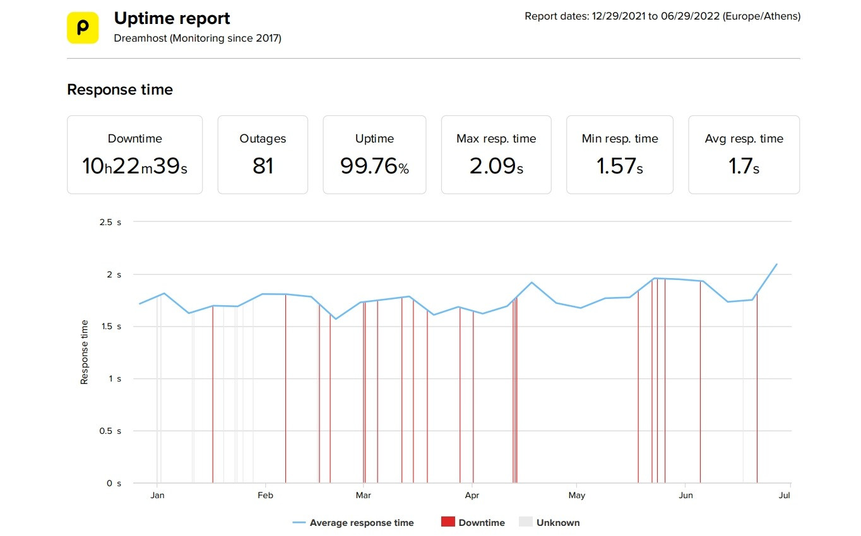The height and width of the screenshot is (536, 861).
Task: Click the Mar label on the x-axis
Action: coord(363,496)
